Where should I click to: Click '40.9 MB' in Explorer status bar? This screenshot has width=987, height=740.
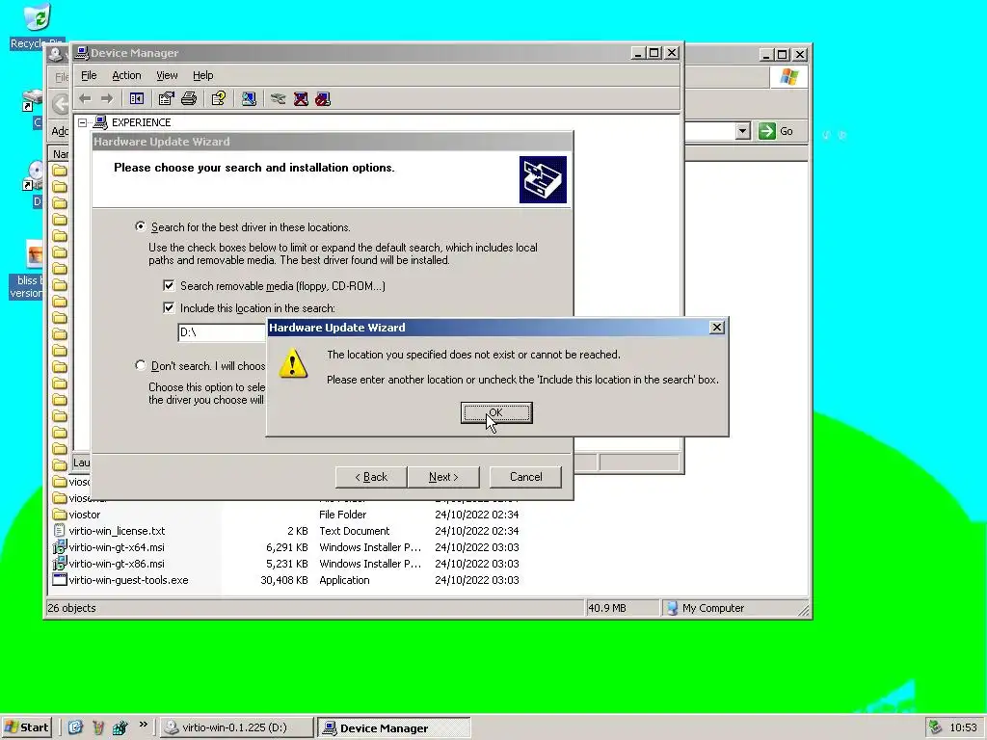pos(607,608)
